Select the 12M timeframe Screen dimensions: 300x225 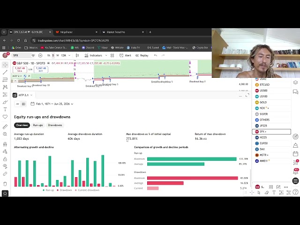[64, 55]
